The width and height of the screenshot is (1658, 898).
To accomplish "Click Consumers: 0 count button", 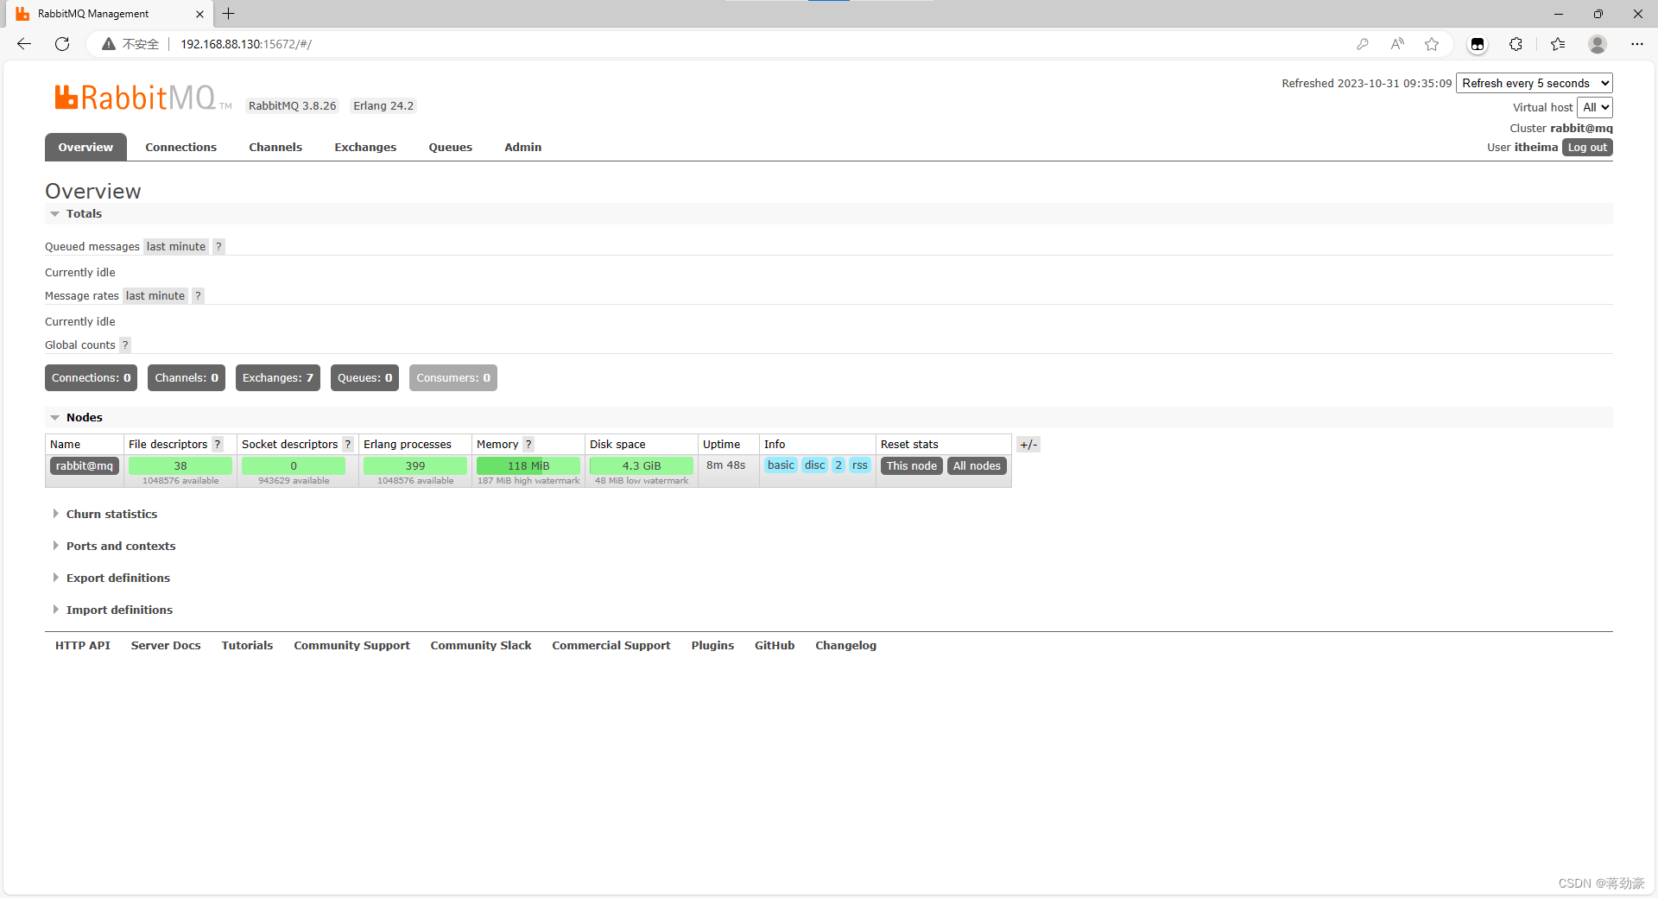I will tap(453, 378).
